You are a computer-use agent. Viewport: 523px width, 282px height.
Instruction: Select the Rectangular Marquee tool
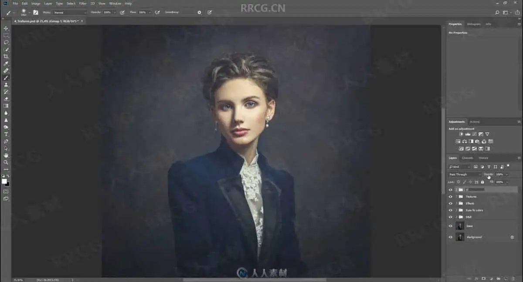pos(6,35)
